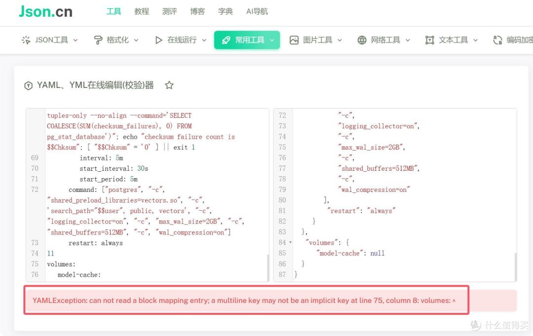Viewport: 533px width, 336px height.
Task: Click "max_wal_size=2GB" in JSON output
Action: tap(371, 147)
